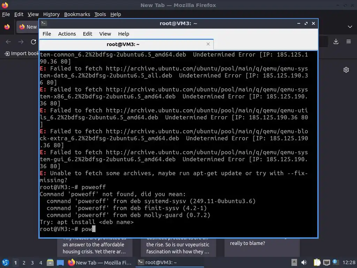Switch to workspace 3 in the taskbar
Image resolution: width=357 pixels, height=268 pixels.
point(32,263)
